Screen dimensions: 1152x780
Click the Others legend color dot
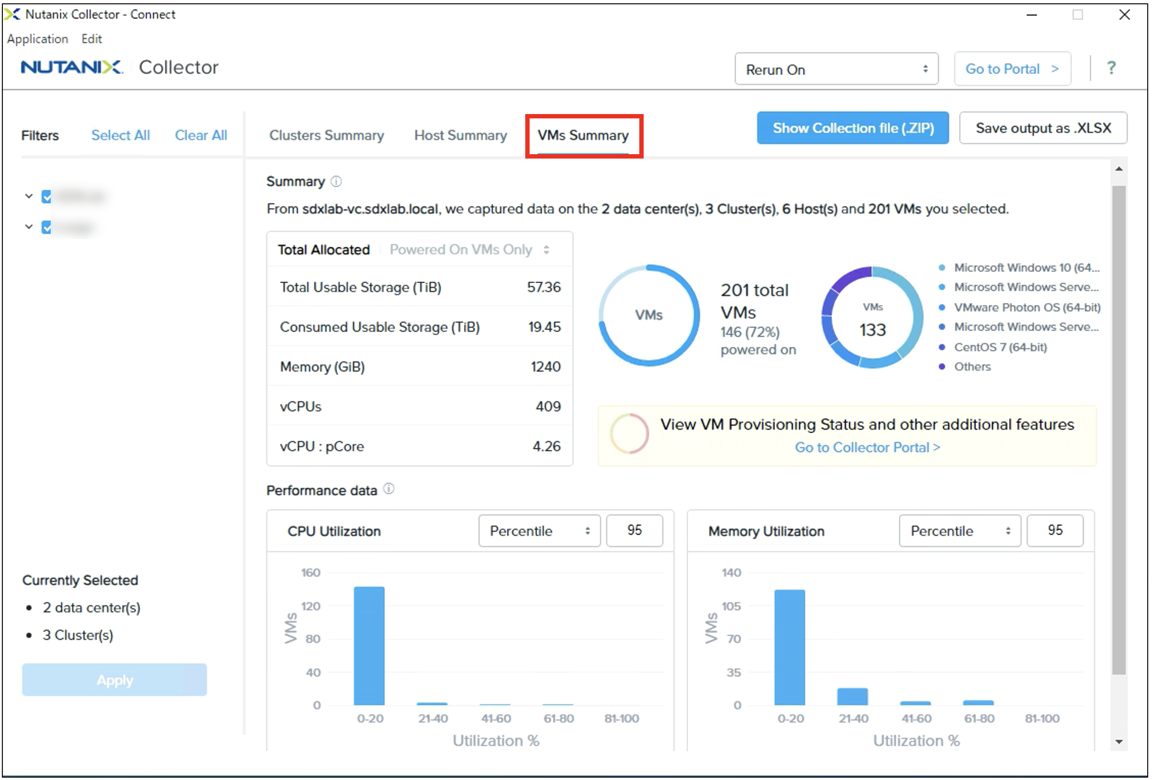point(941,367)
